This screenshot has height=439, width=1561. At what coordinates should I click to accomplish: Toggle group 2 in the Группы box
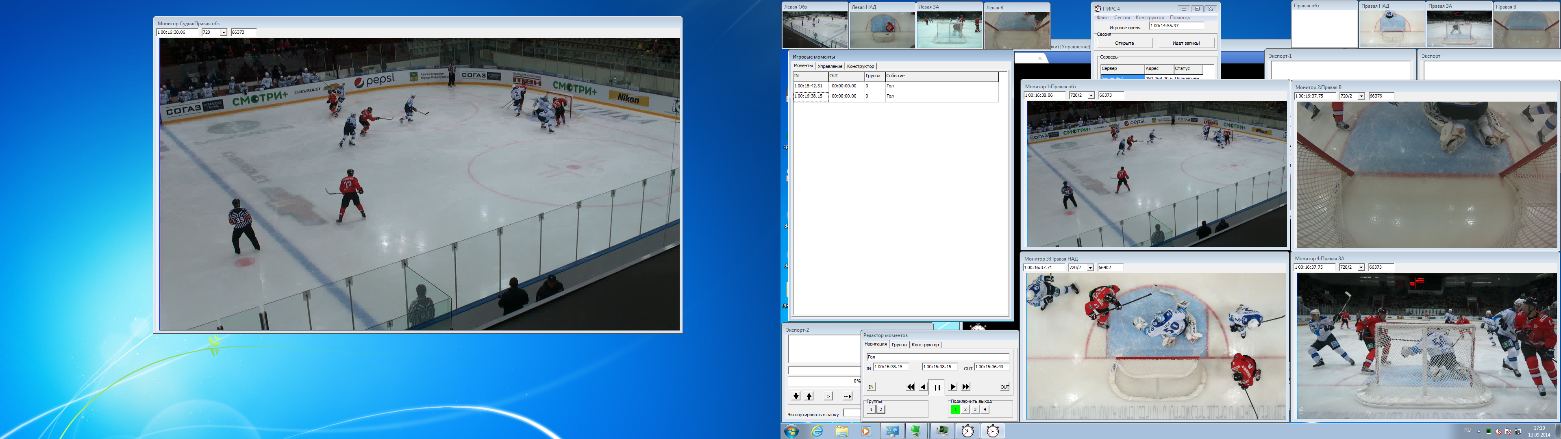[881, 409]
